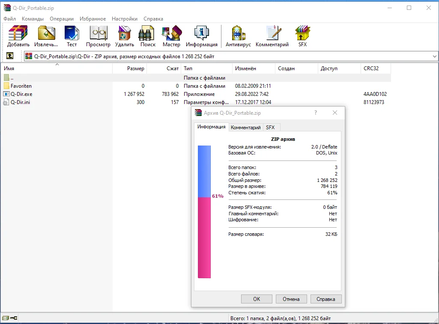
Task: Open the Файл menu
Action: pyautogui.click(x=10, y=19)
